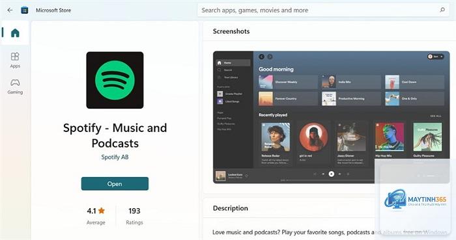Focus the Search apps, games, movies field

point(323,10)
